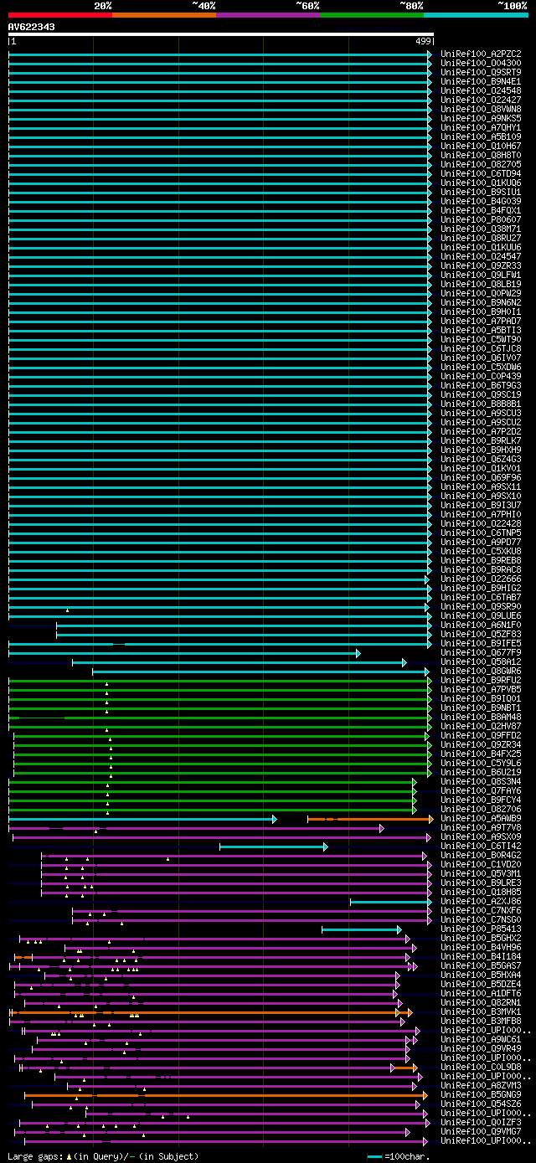Click the UniRef100_A7QHY1 hit label
This screenshot has height=1163, width=536.
coord(481,128)
